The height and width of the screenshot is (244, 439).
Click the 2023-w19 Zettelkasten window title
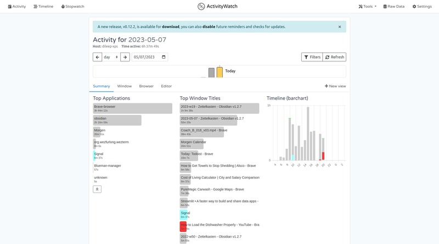(x=219, y=108)
